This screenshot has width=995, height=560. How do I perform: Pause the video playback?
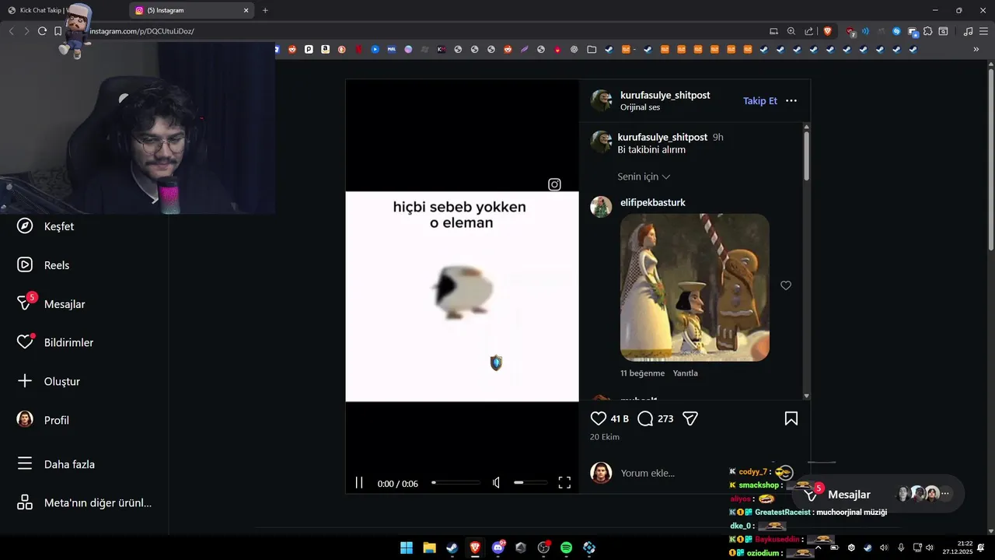point(359,483)
